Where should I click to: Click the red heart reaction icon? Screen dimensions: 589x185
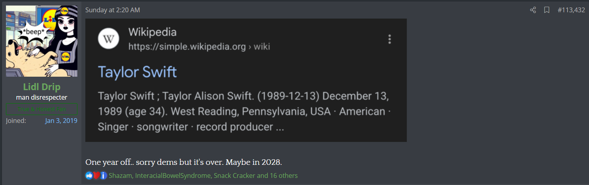pyautogui.click(x=96, y=176)
